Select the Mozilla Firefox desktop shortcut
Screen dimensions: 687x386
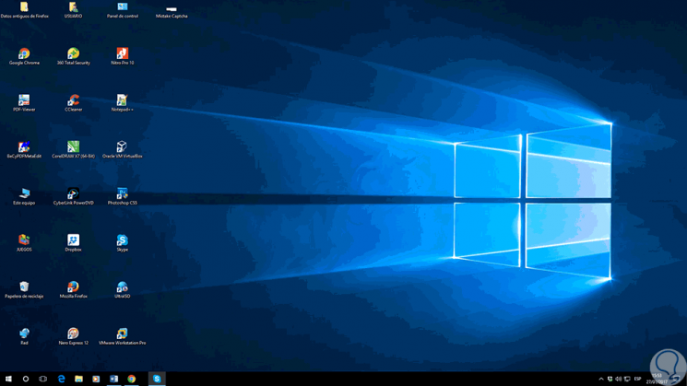73,287
